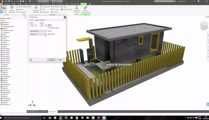Switch to the Output tab
209x120 pixels.
tap(37, 20)
